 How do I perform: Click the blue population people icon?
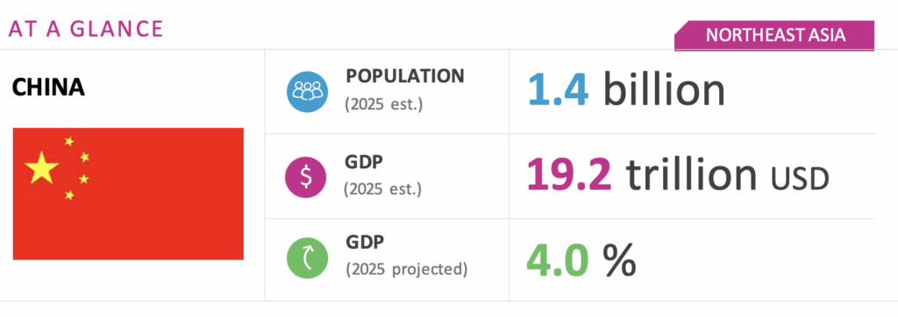(308, 91)
